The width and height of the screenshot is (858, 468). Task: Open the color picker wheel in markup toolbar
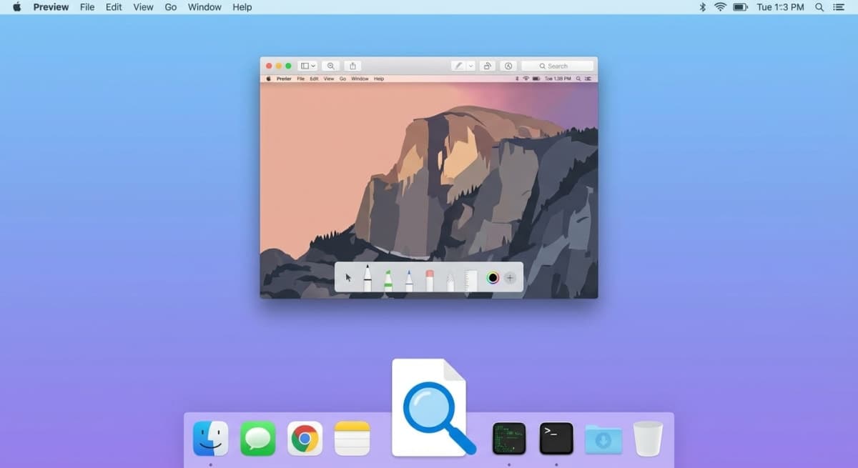pyautogui.click(x=493, y=277)
